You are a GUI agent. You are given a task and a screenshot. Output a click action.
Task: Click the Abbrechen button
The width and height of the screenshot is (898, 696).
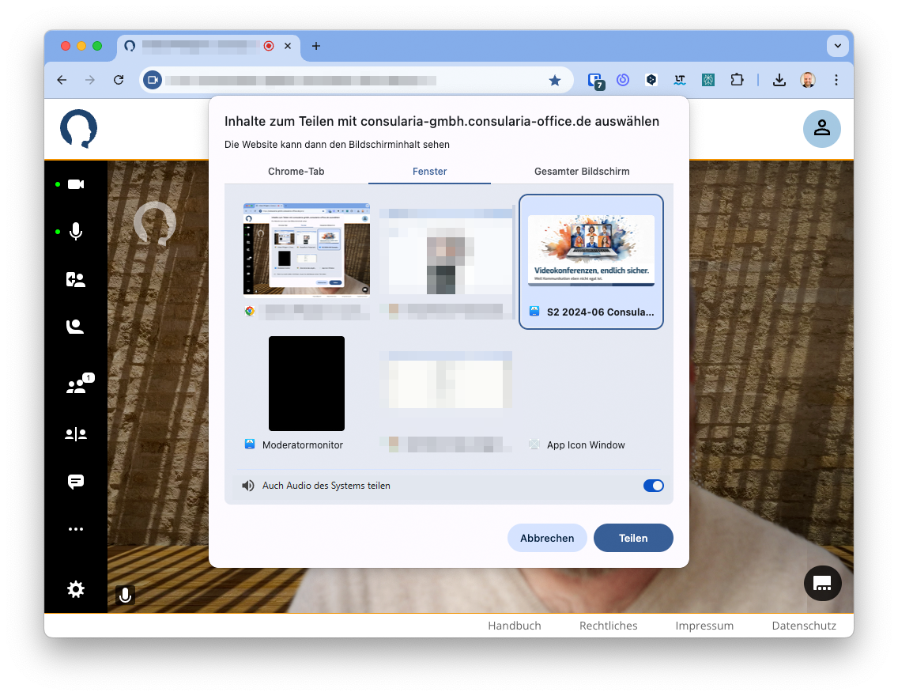(x=547, y=538)
